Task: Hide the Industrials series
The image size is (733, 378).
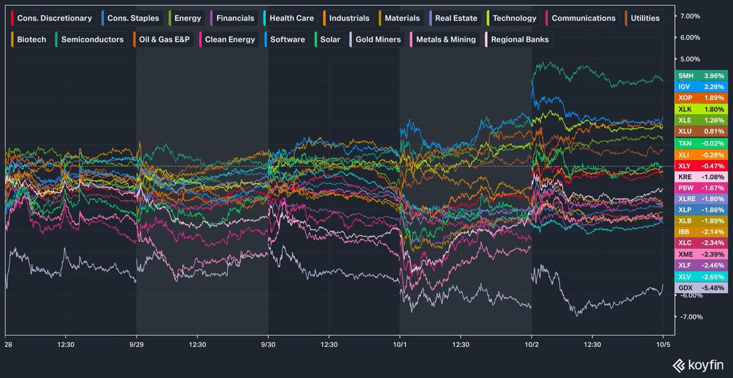Action: click(348, 18)
